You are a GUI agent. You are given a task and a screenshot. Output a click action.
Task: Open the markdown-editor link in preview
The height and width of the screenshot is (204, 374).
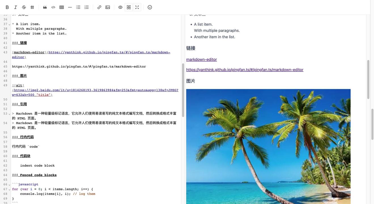pyautogui.click(x=201, y=59)
